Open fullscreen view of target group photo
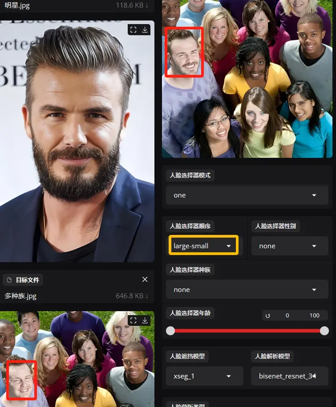The image size is (336, 407). click(x=133, y=321)
